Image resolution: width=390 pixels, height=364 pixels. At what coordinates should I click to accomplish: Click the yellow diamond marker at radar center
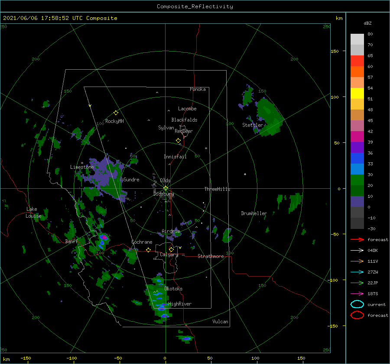pyautogui.click(x=166, y=188)
